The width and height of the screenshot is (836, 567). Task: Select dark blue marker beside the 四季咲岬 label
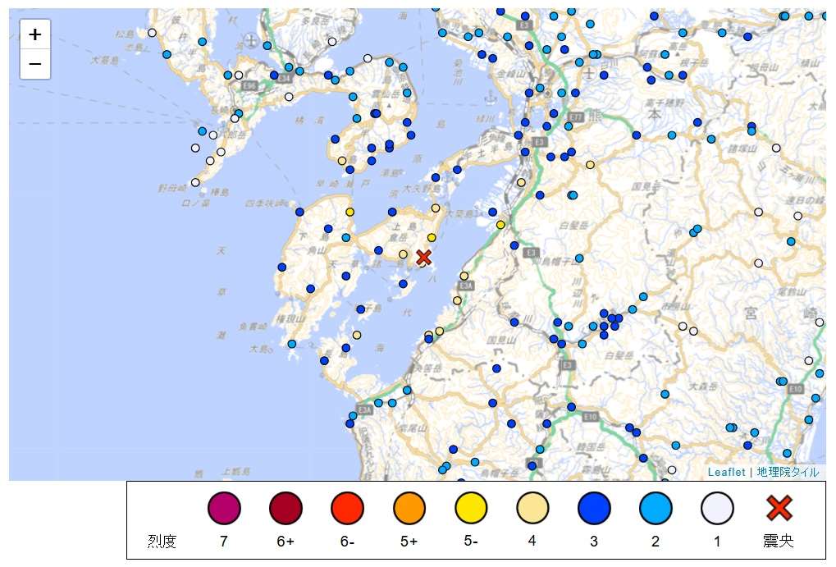pyautogui.click(x=299, y=212)
